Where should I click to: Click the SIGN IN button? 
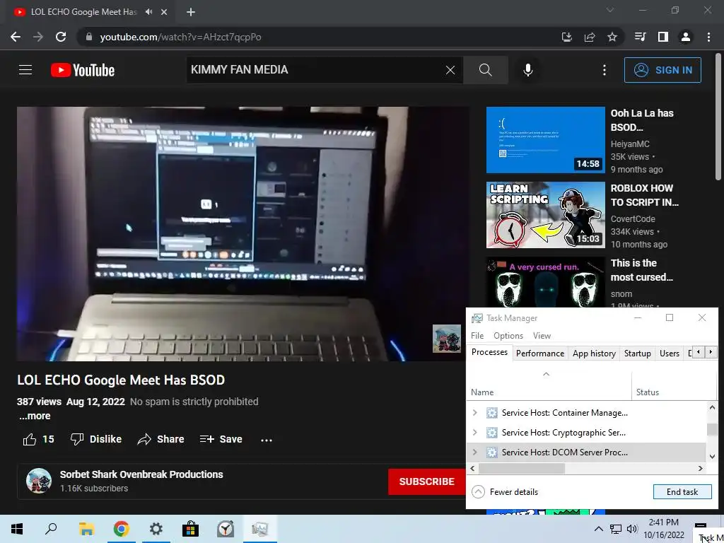tap(662, 70)
